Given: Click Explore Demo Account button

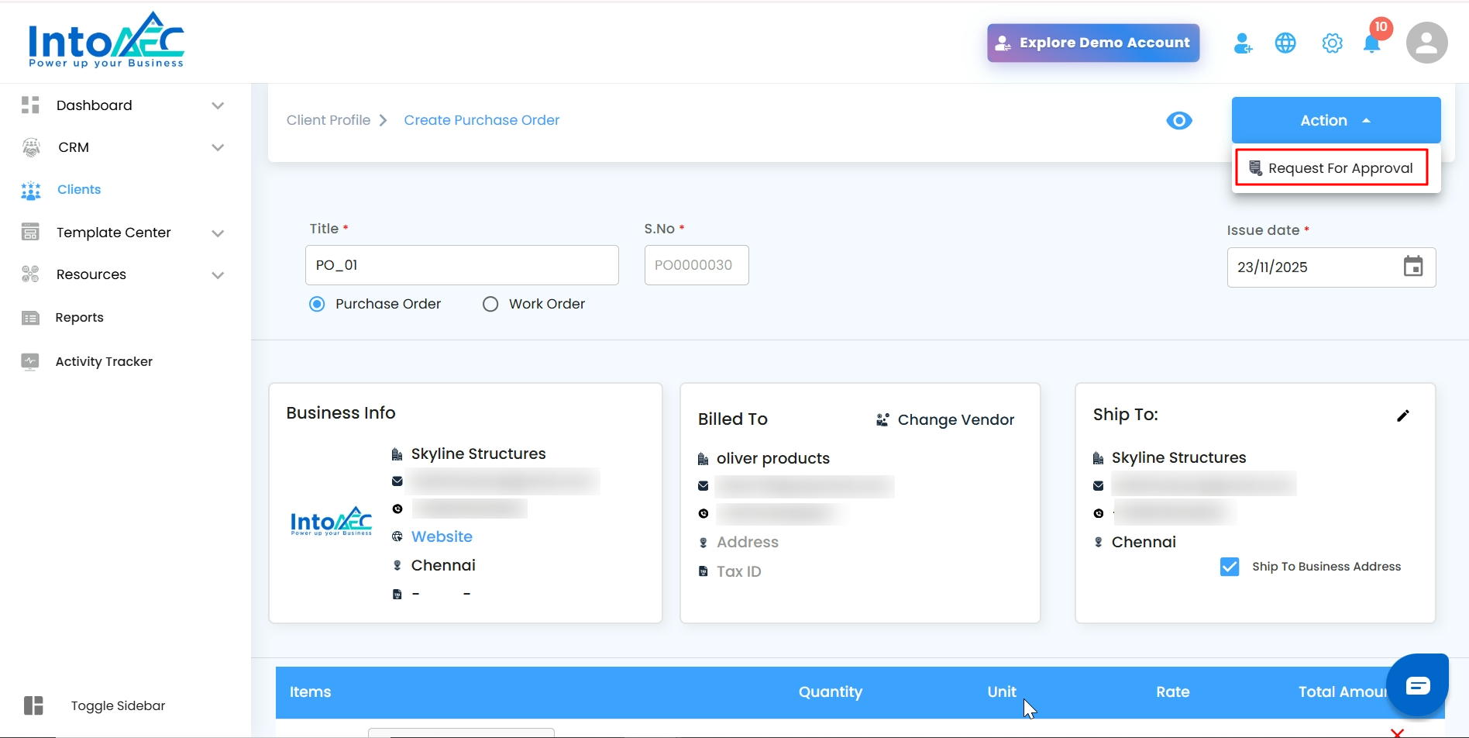Looking at the screenshot, I should coord(1093,43).
